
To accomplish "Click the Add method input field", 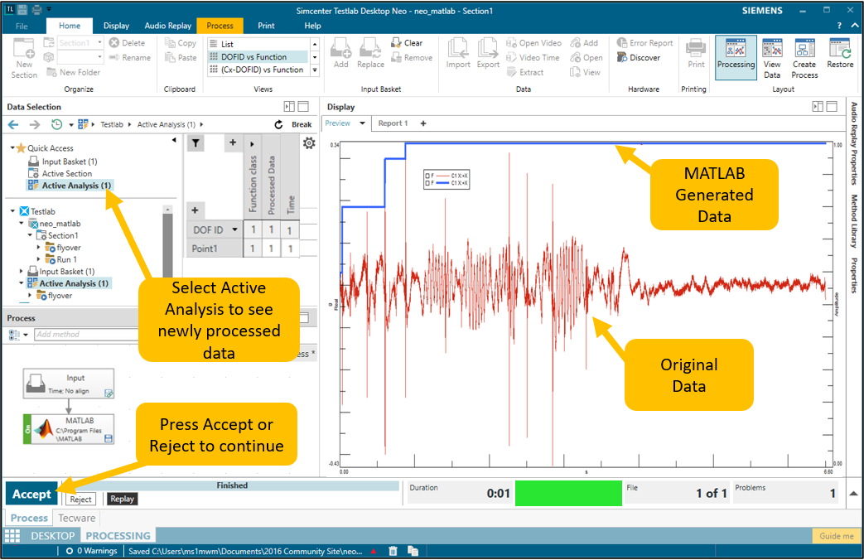I will pyautogui.click(x=86, y=334).
